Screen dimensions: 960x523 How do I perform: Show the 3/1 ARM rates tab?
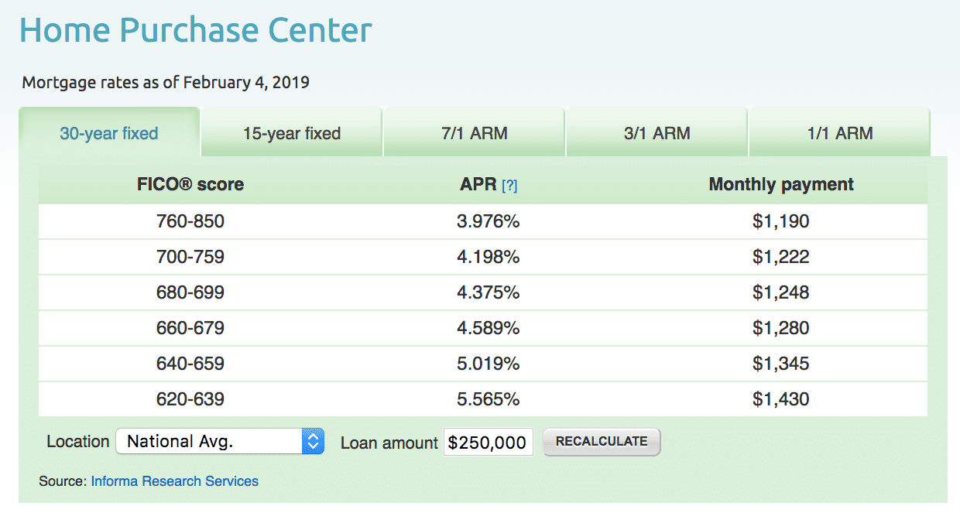[657, 133]
